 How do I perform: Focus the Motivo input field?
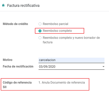(71, 60)
